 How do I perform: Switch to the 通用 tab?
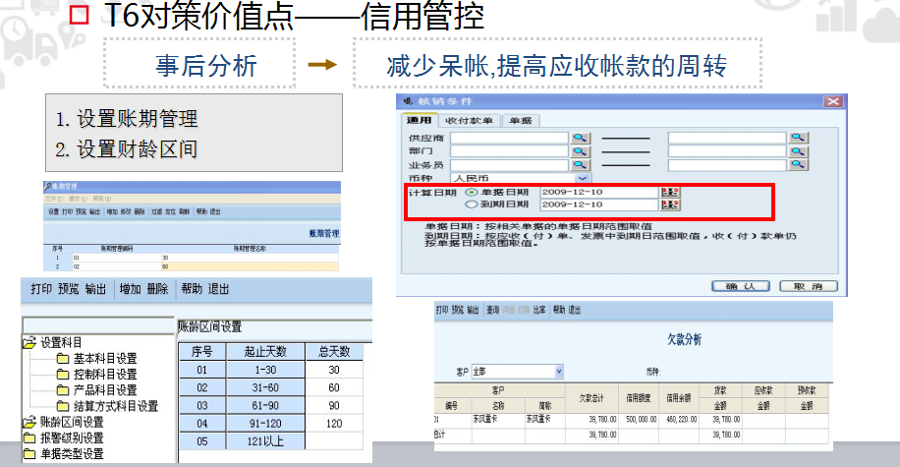tap(419, 121)
